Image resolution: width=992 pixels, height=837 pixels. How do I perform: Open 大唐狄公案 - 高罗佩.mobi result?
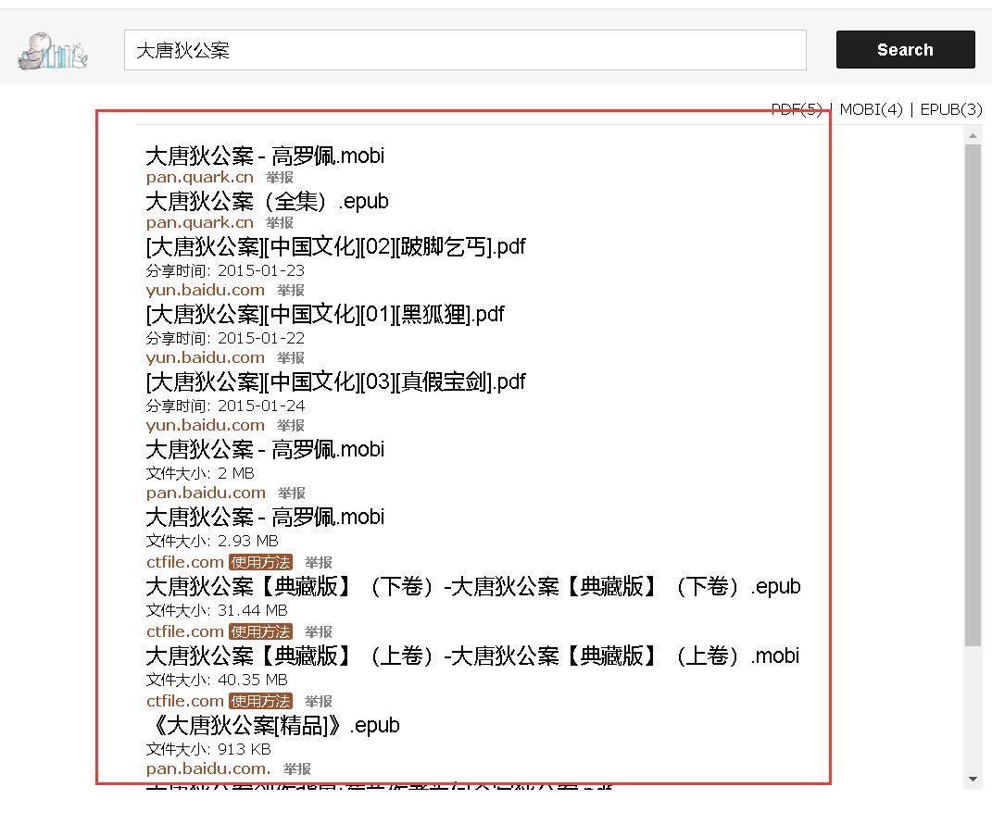pyautogui.click(x=264, y=155)
